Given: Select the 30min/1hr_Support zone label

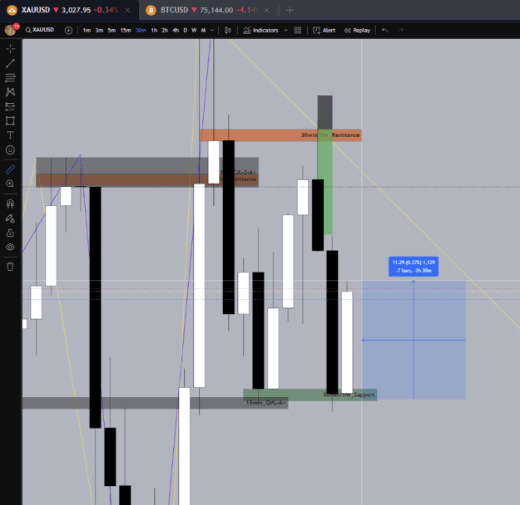Looking at the screenshot, I should tap(349, 395).
